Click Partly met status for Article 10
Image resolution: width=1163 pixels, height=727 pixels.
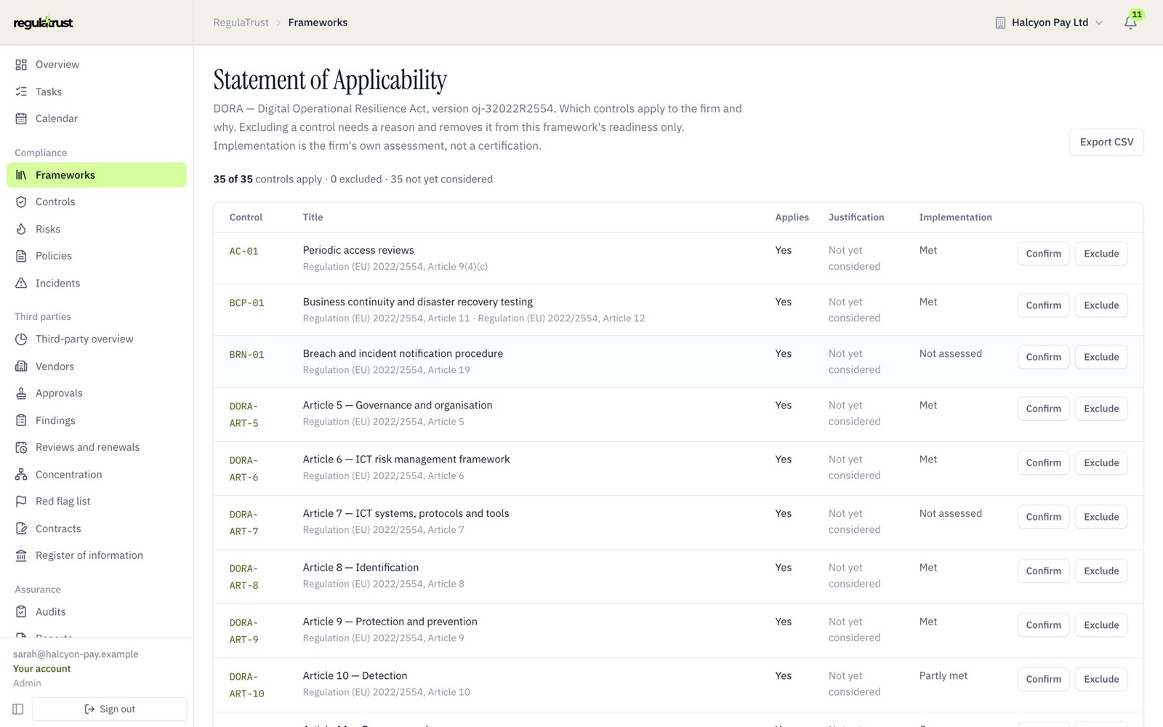point(943,676)
